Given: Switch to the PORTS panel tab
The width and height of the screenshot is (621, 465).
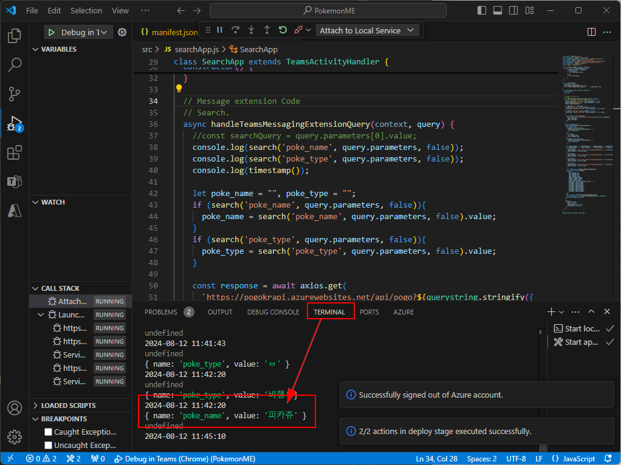Looking at the screenshot, I should click(369, 312).
